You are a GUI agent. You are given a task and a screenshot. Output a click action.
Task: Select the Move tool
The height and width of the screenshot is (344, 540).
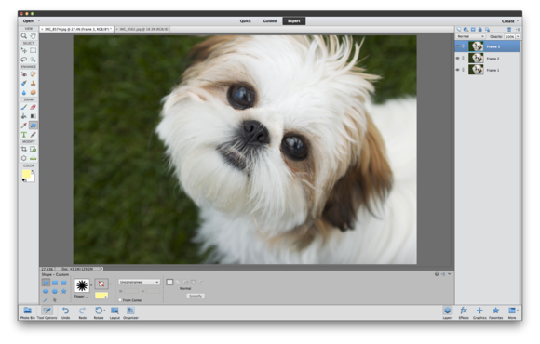[x=24, y=50]
